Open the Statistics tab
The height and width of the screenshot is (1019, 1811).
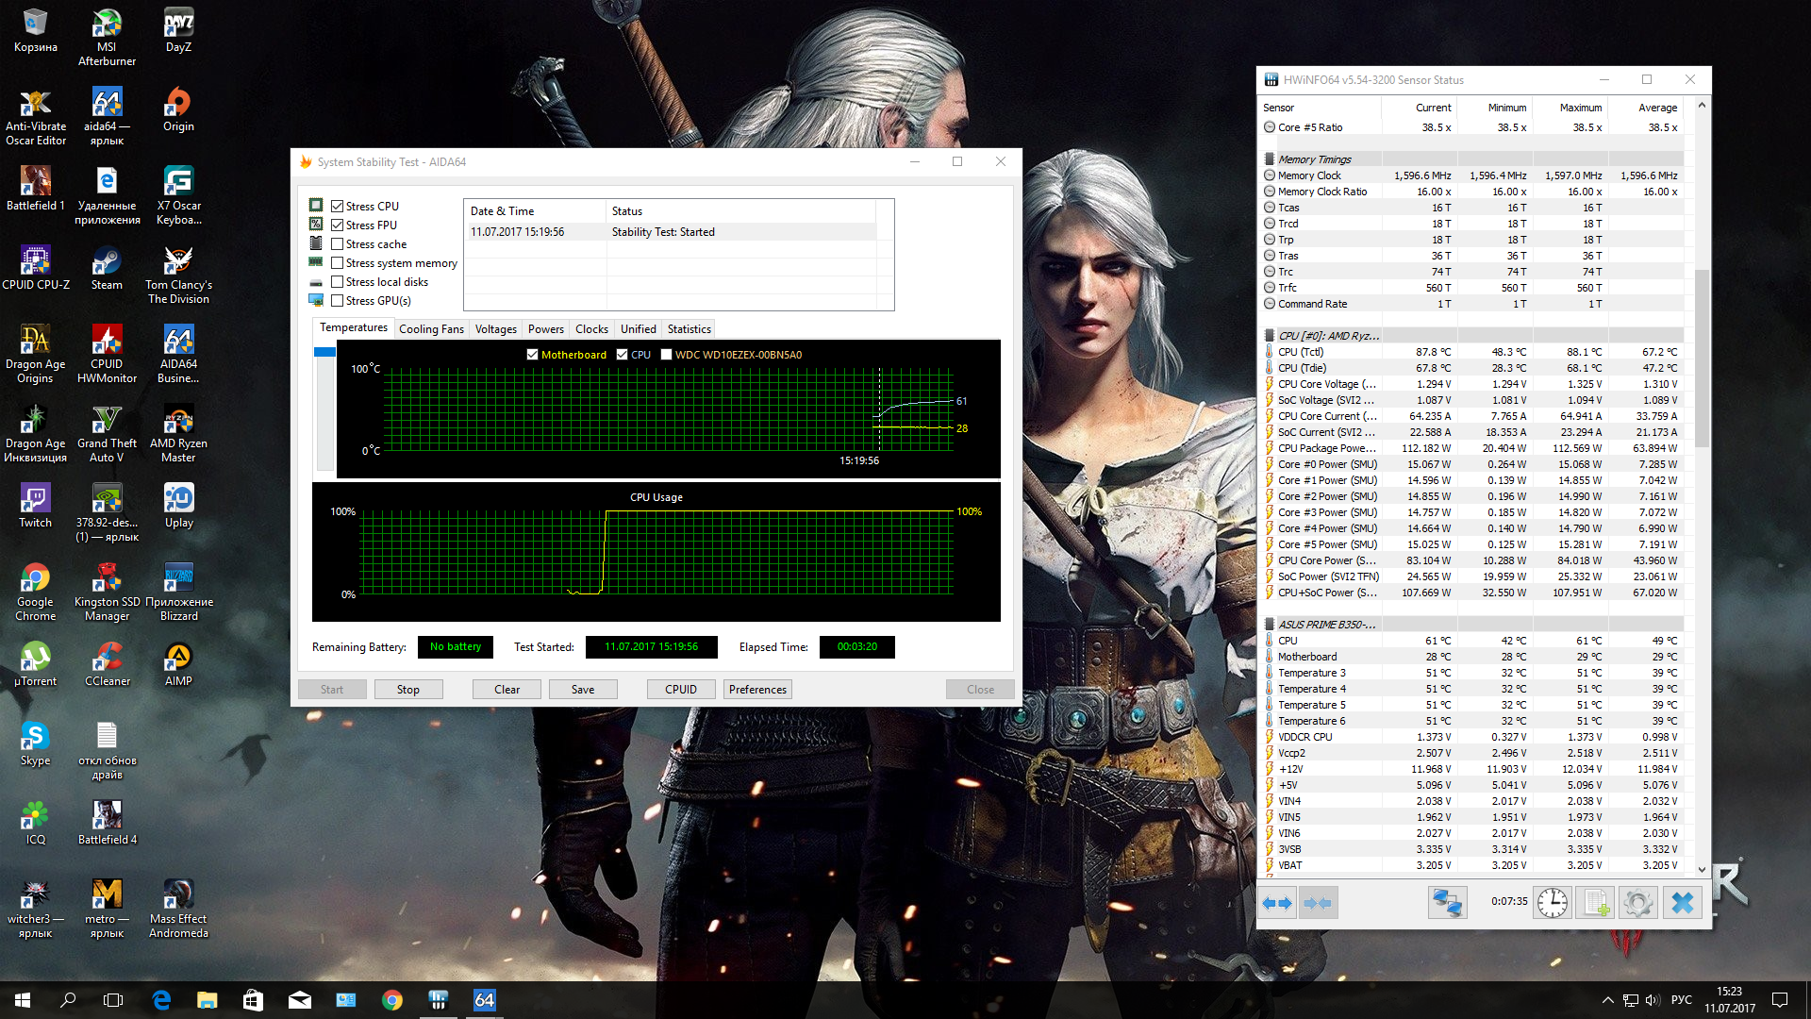pyautogui.click(x=689, y=329)
